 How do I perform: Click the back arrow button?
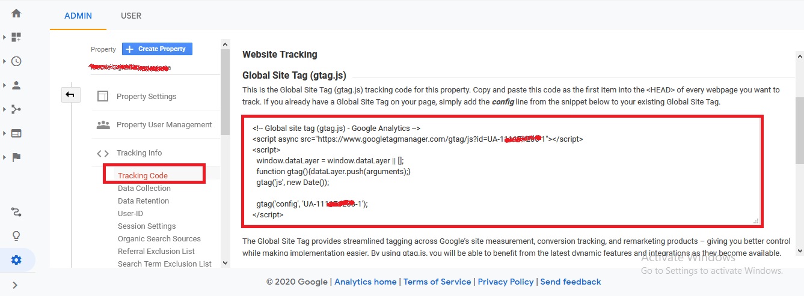[71, 95]
